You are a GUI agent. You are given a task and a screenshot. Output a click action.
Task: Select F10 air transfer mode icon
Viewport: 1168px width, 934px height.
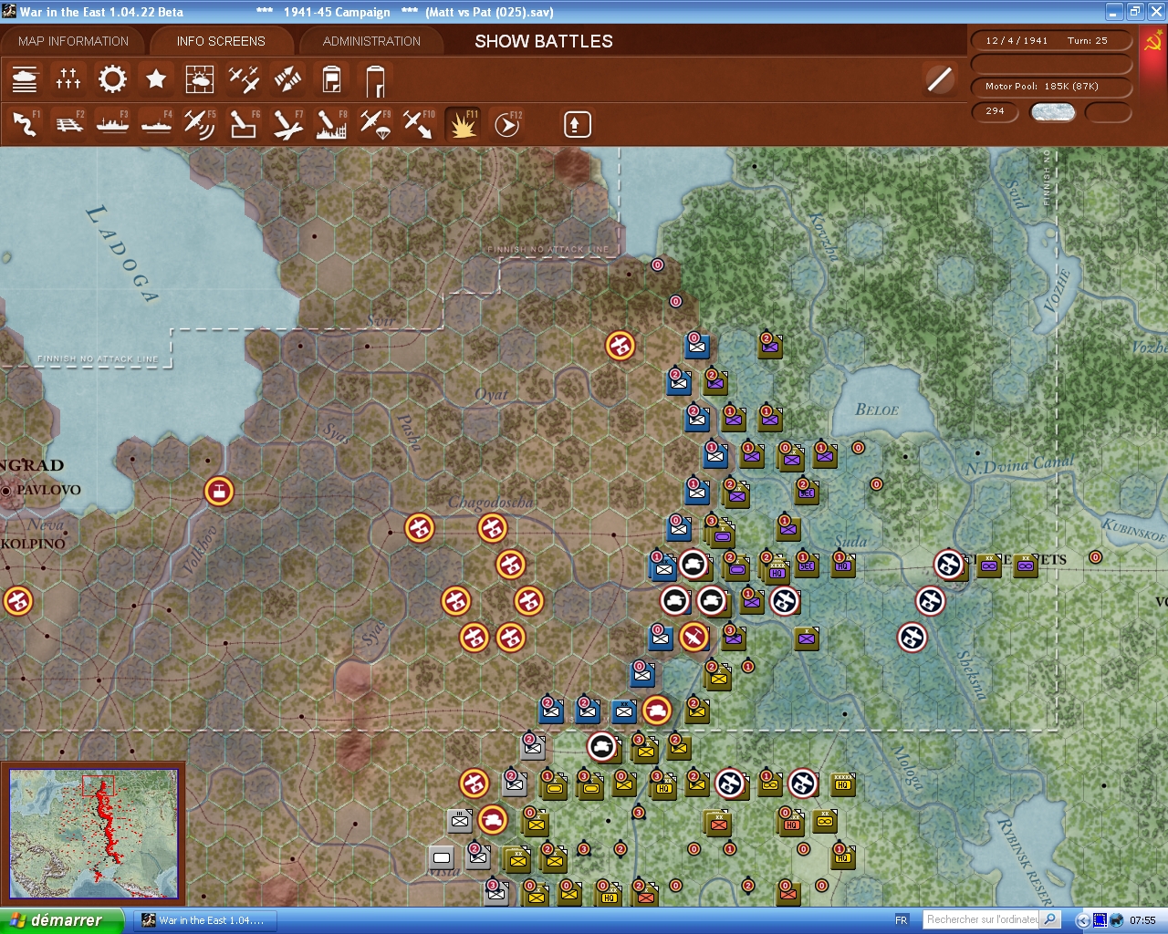point(419,124)
